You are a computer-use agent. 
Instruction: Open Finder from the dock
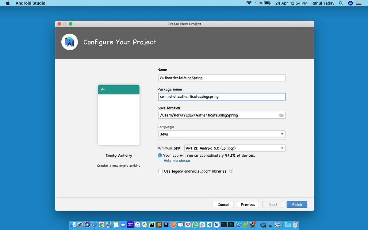click(x=73, y=224)
